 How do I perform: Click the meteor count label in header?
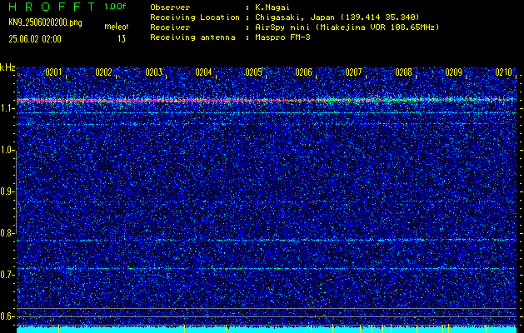(x=117, y=27)
